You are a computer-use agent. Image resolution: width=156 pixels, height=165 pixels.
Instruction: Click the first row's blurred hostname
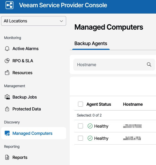(132, 126)
